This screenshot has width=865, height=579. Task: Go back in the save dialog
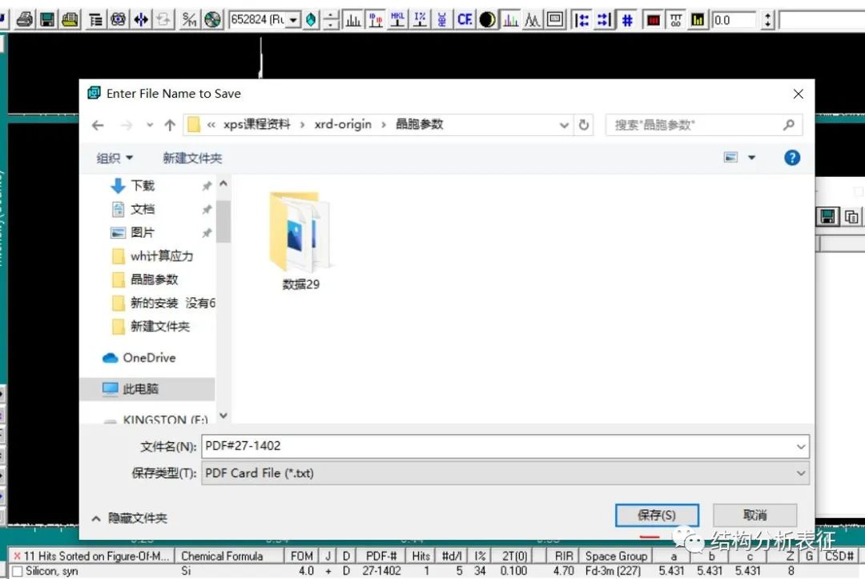pyautogui.click(x=98, y=125)
